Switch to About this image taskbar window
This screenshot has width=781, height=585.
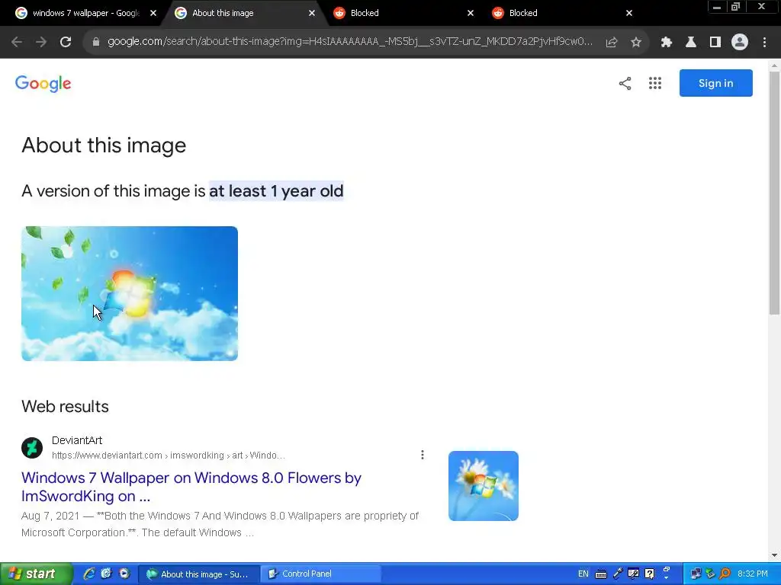click(x=198, y=574)
